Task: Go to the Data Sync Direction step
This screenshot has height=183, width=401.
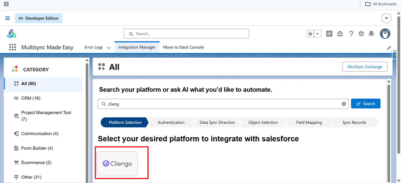Action: coord(217,122)
